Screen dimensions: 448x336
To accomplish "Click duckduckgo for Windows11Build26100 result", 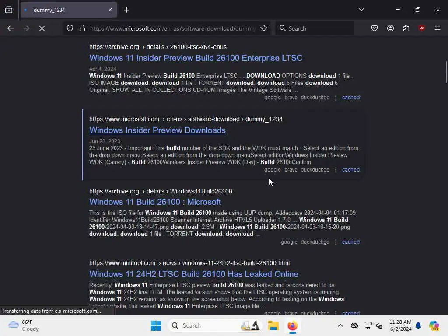I will point(315,241).
